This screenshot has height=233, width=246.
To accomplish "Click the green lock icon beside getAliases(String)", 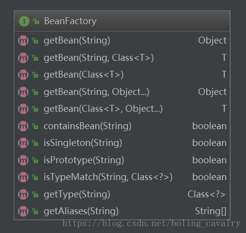I will (35, 211).
